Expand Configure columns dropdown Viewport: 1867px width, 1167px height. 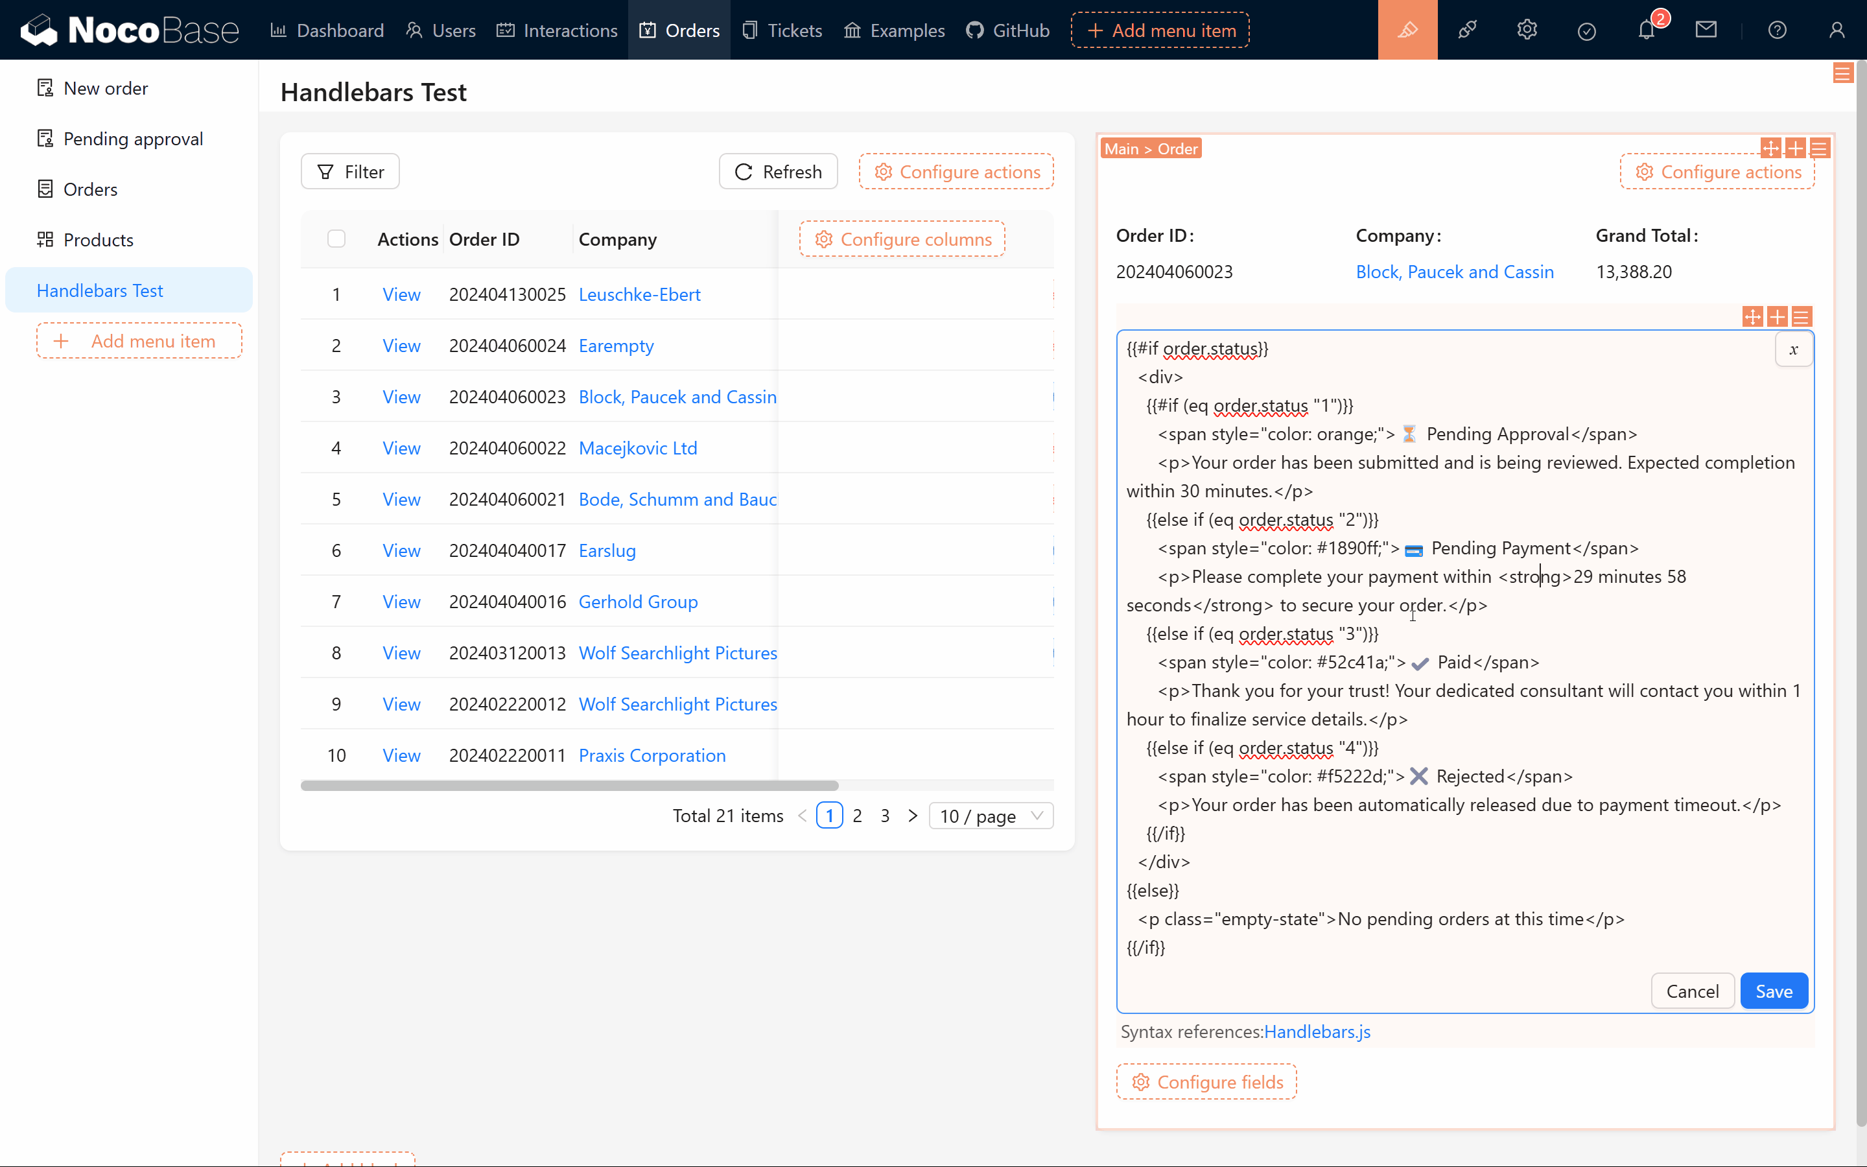coord(902,239)
